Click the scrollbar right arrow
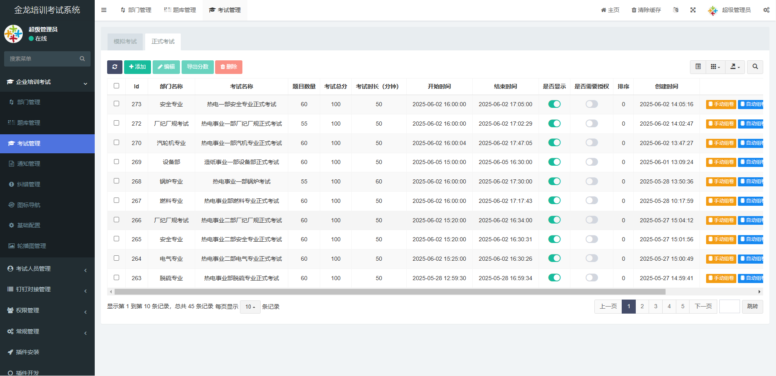Screen dimensions: 776x376 coord(759,292)
